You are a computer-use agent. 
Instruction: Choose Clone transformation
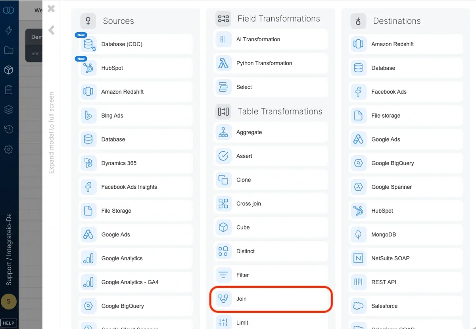tap(271, 180)
